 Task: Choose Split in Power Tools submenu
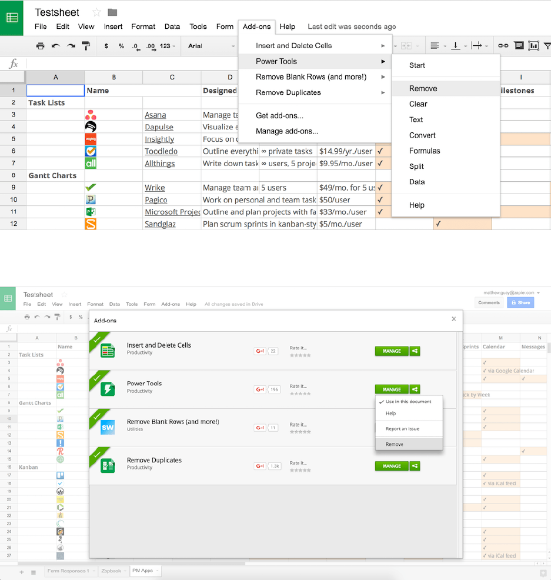tap(446, 166)
